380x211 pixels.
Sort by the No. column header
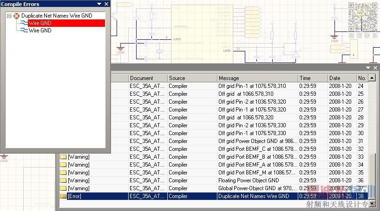click(x=362, y=78)
